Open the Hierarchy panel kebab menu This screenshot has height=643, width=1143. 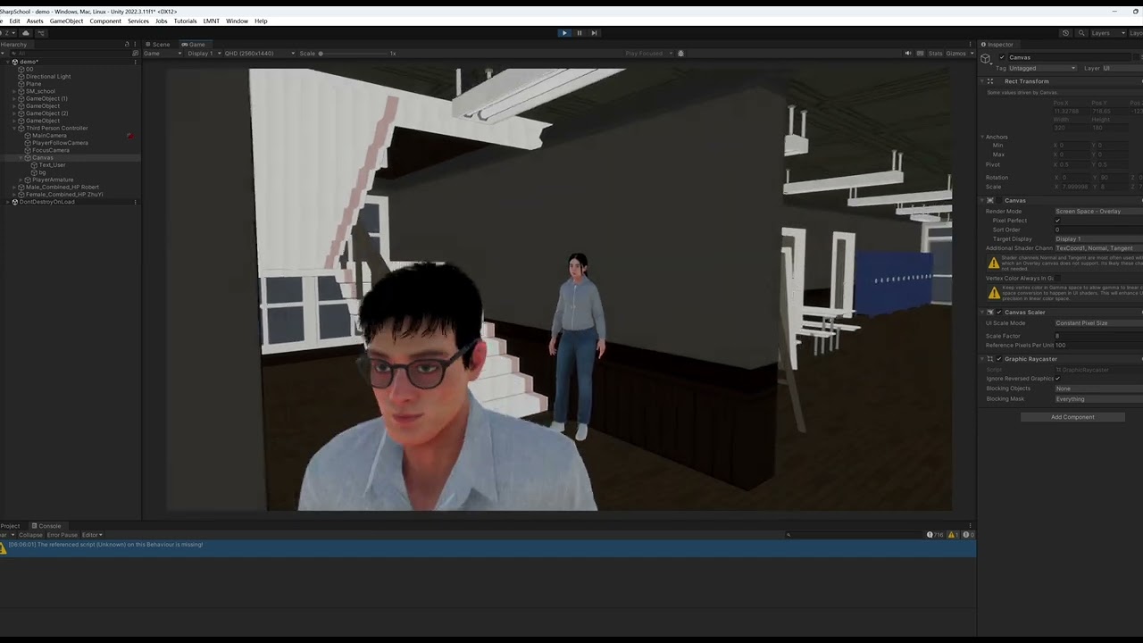tap(135, 44)
